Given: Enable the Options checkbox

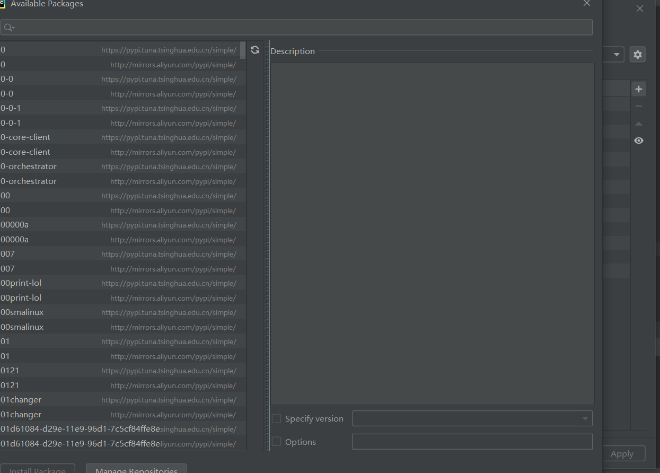Looking at the screenshot, I should [277, 442].
